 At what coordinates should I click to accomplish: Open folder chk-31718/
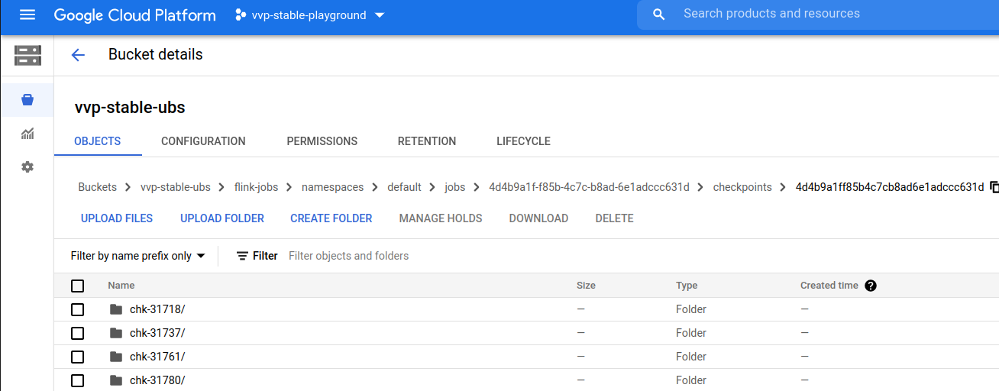(x=157, y=309)
